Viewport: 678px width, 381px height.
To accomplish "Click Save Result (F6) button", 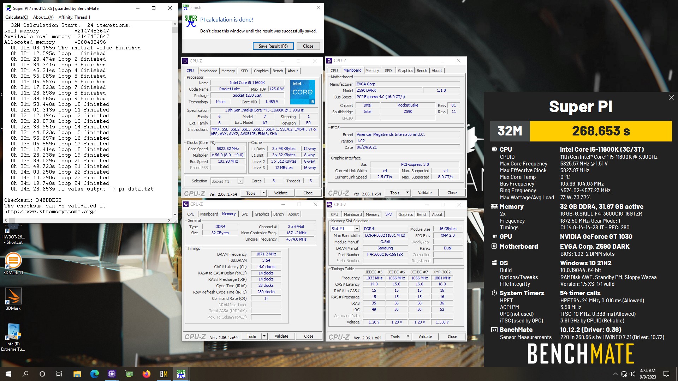I will [x=273, y=46].
